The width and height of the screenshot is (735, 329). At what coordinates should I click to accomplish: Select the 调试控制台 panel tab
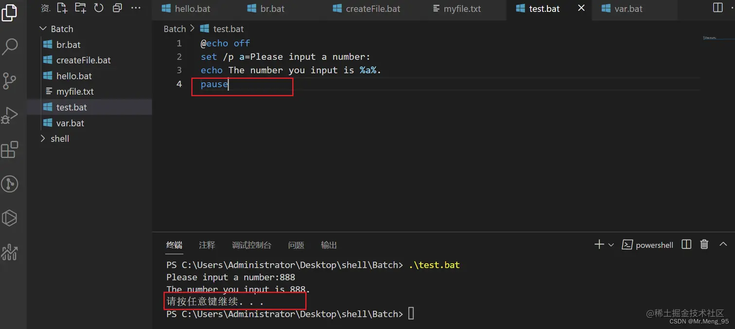click(252, 245)
